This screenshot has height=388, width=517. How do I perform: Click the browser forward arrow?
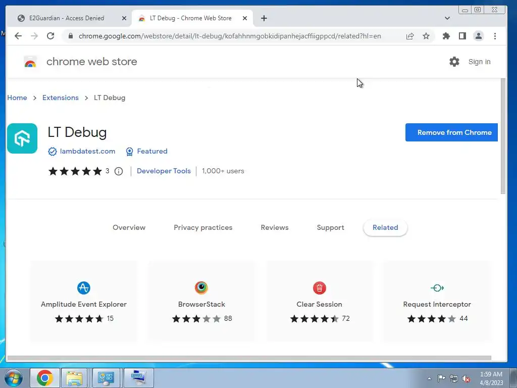tap(34, 36)
